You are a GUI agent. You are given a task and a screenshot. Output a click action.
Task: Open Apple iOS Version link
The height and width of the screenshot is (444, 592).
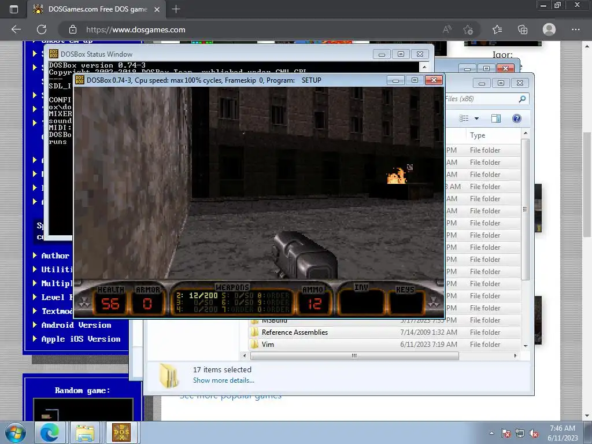click(x=81, y=339)
